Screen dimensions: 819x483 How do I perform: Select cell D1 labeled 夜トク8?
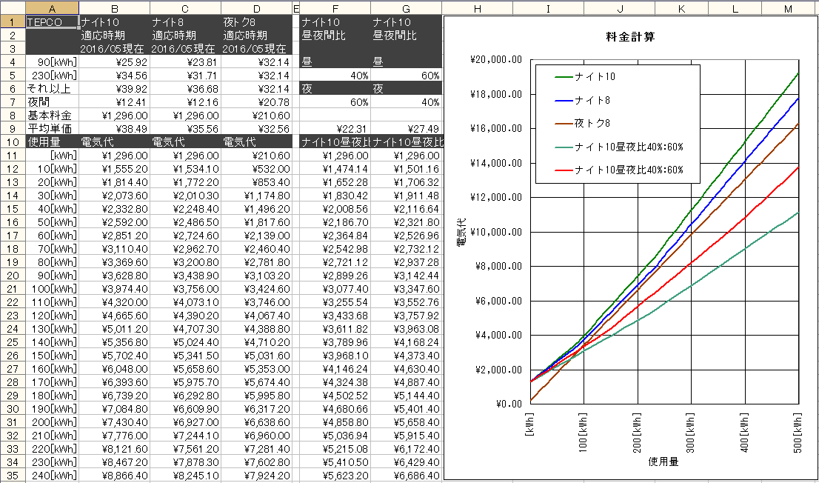[256, 22]
